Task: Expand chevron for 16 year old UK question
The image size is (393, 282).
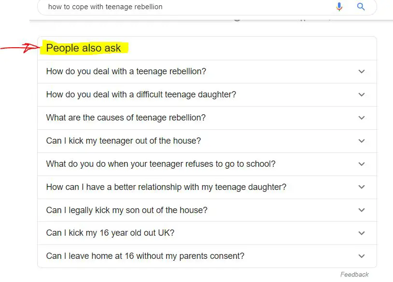Action: [x=362, y=233]
